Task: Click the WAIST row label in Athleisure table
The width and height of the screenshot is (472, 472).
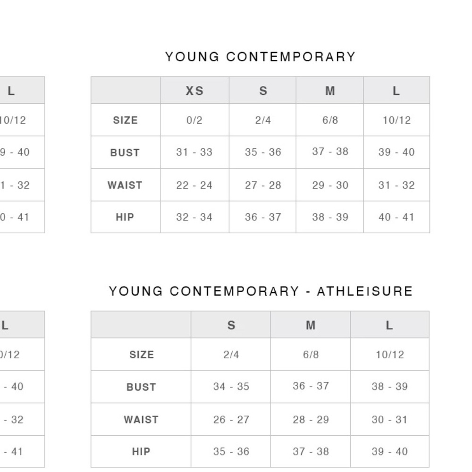Action: [141, 420]
